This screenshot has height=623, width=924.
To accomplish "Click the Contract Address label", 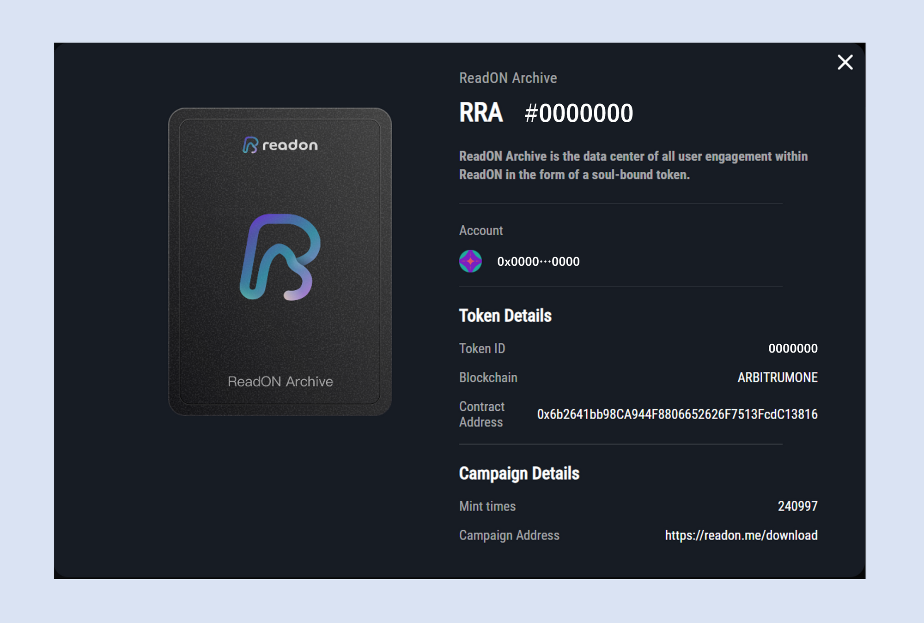I will [x=481, y=414].
